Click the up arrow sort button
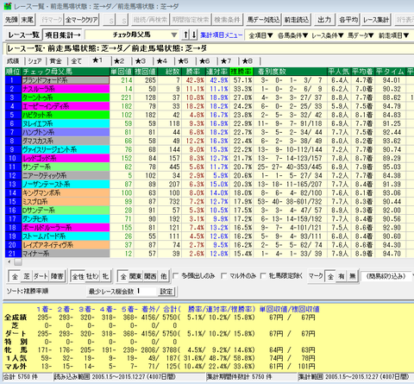 click(186, 35)
